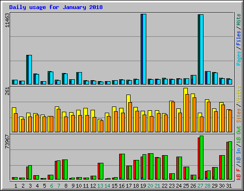Click the orange Sites bar for day 26
244x191 pixels.
click(x=194, y=115)
